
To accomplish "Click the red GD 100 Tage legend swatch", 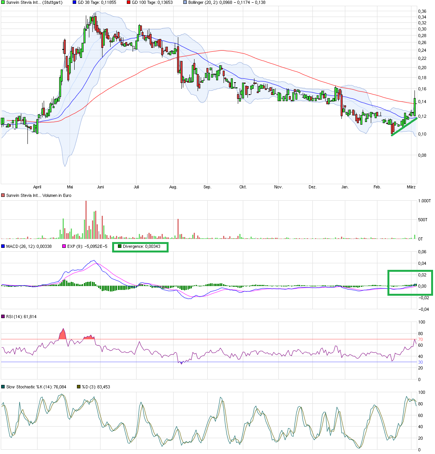I will pos(128,2).
